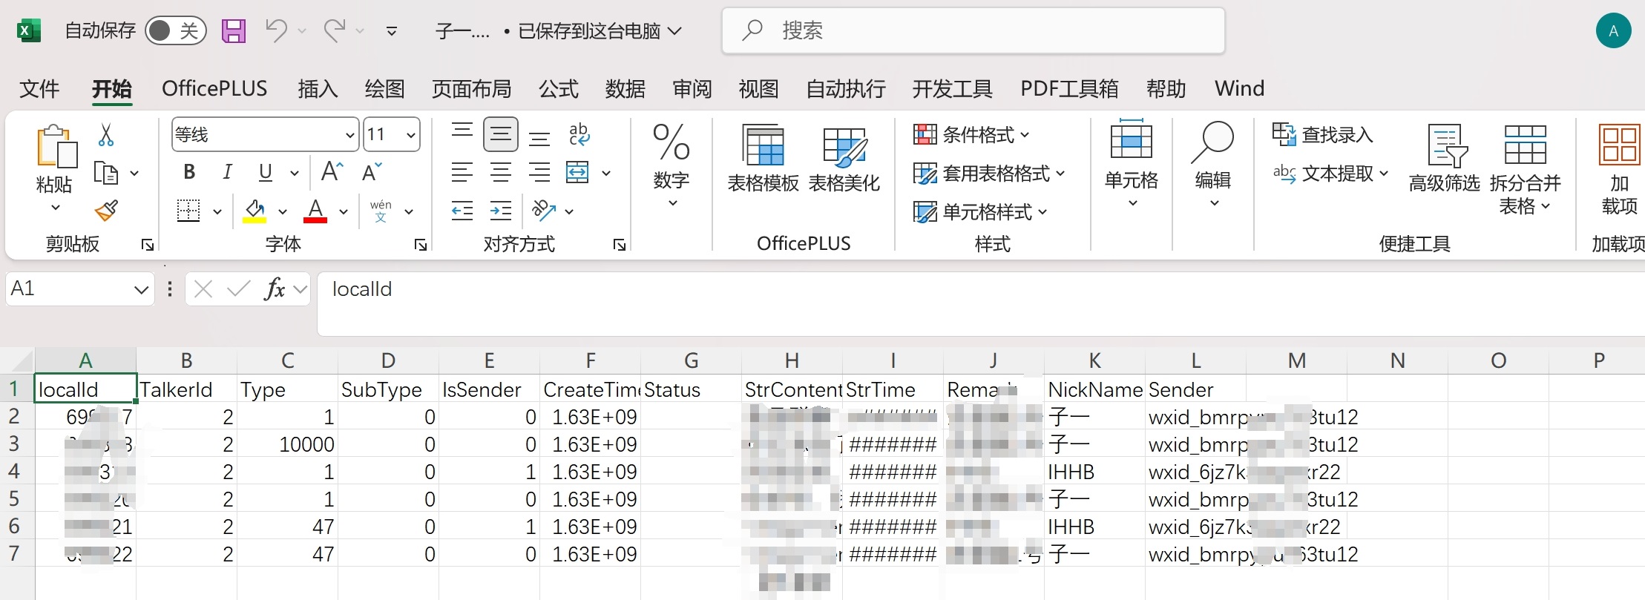Click the Save floppy disk icon
This screenshot has height=600, width=1645.
coord(234,31)
